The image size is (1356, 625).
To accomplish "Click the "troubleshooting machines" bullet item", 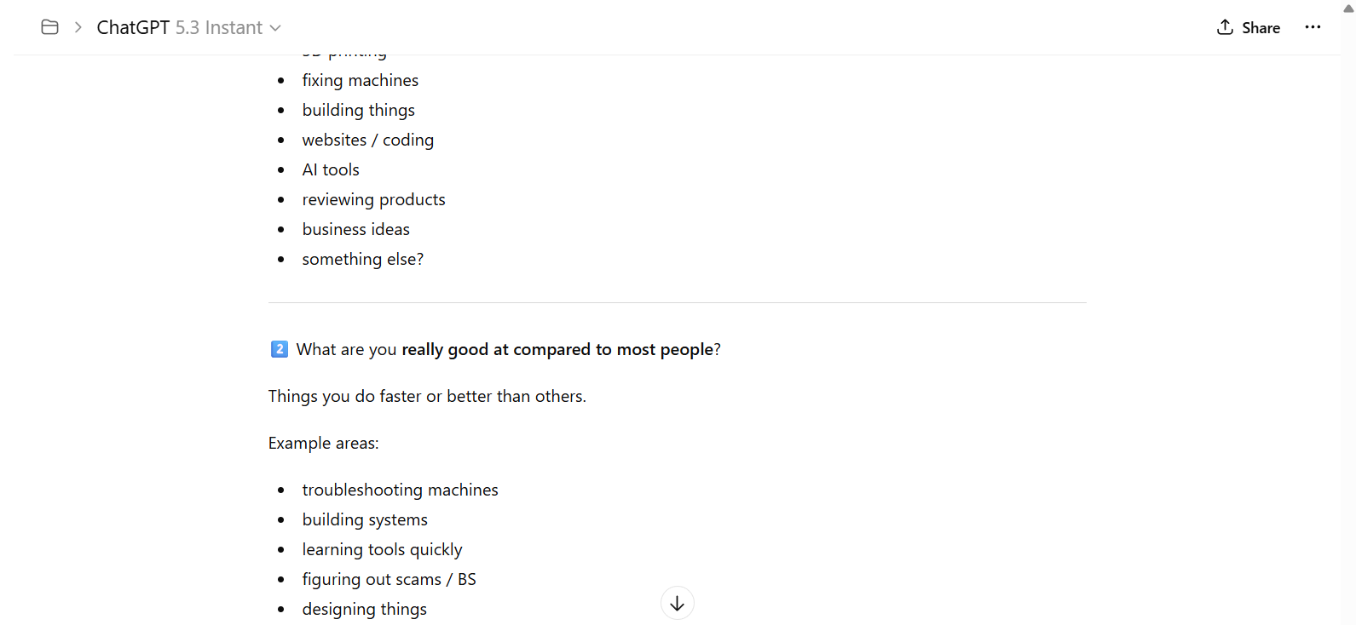I will (400, 490).
